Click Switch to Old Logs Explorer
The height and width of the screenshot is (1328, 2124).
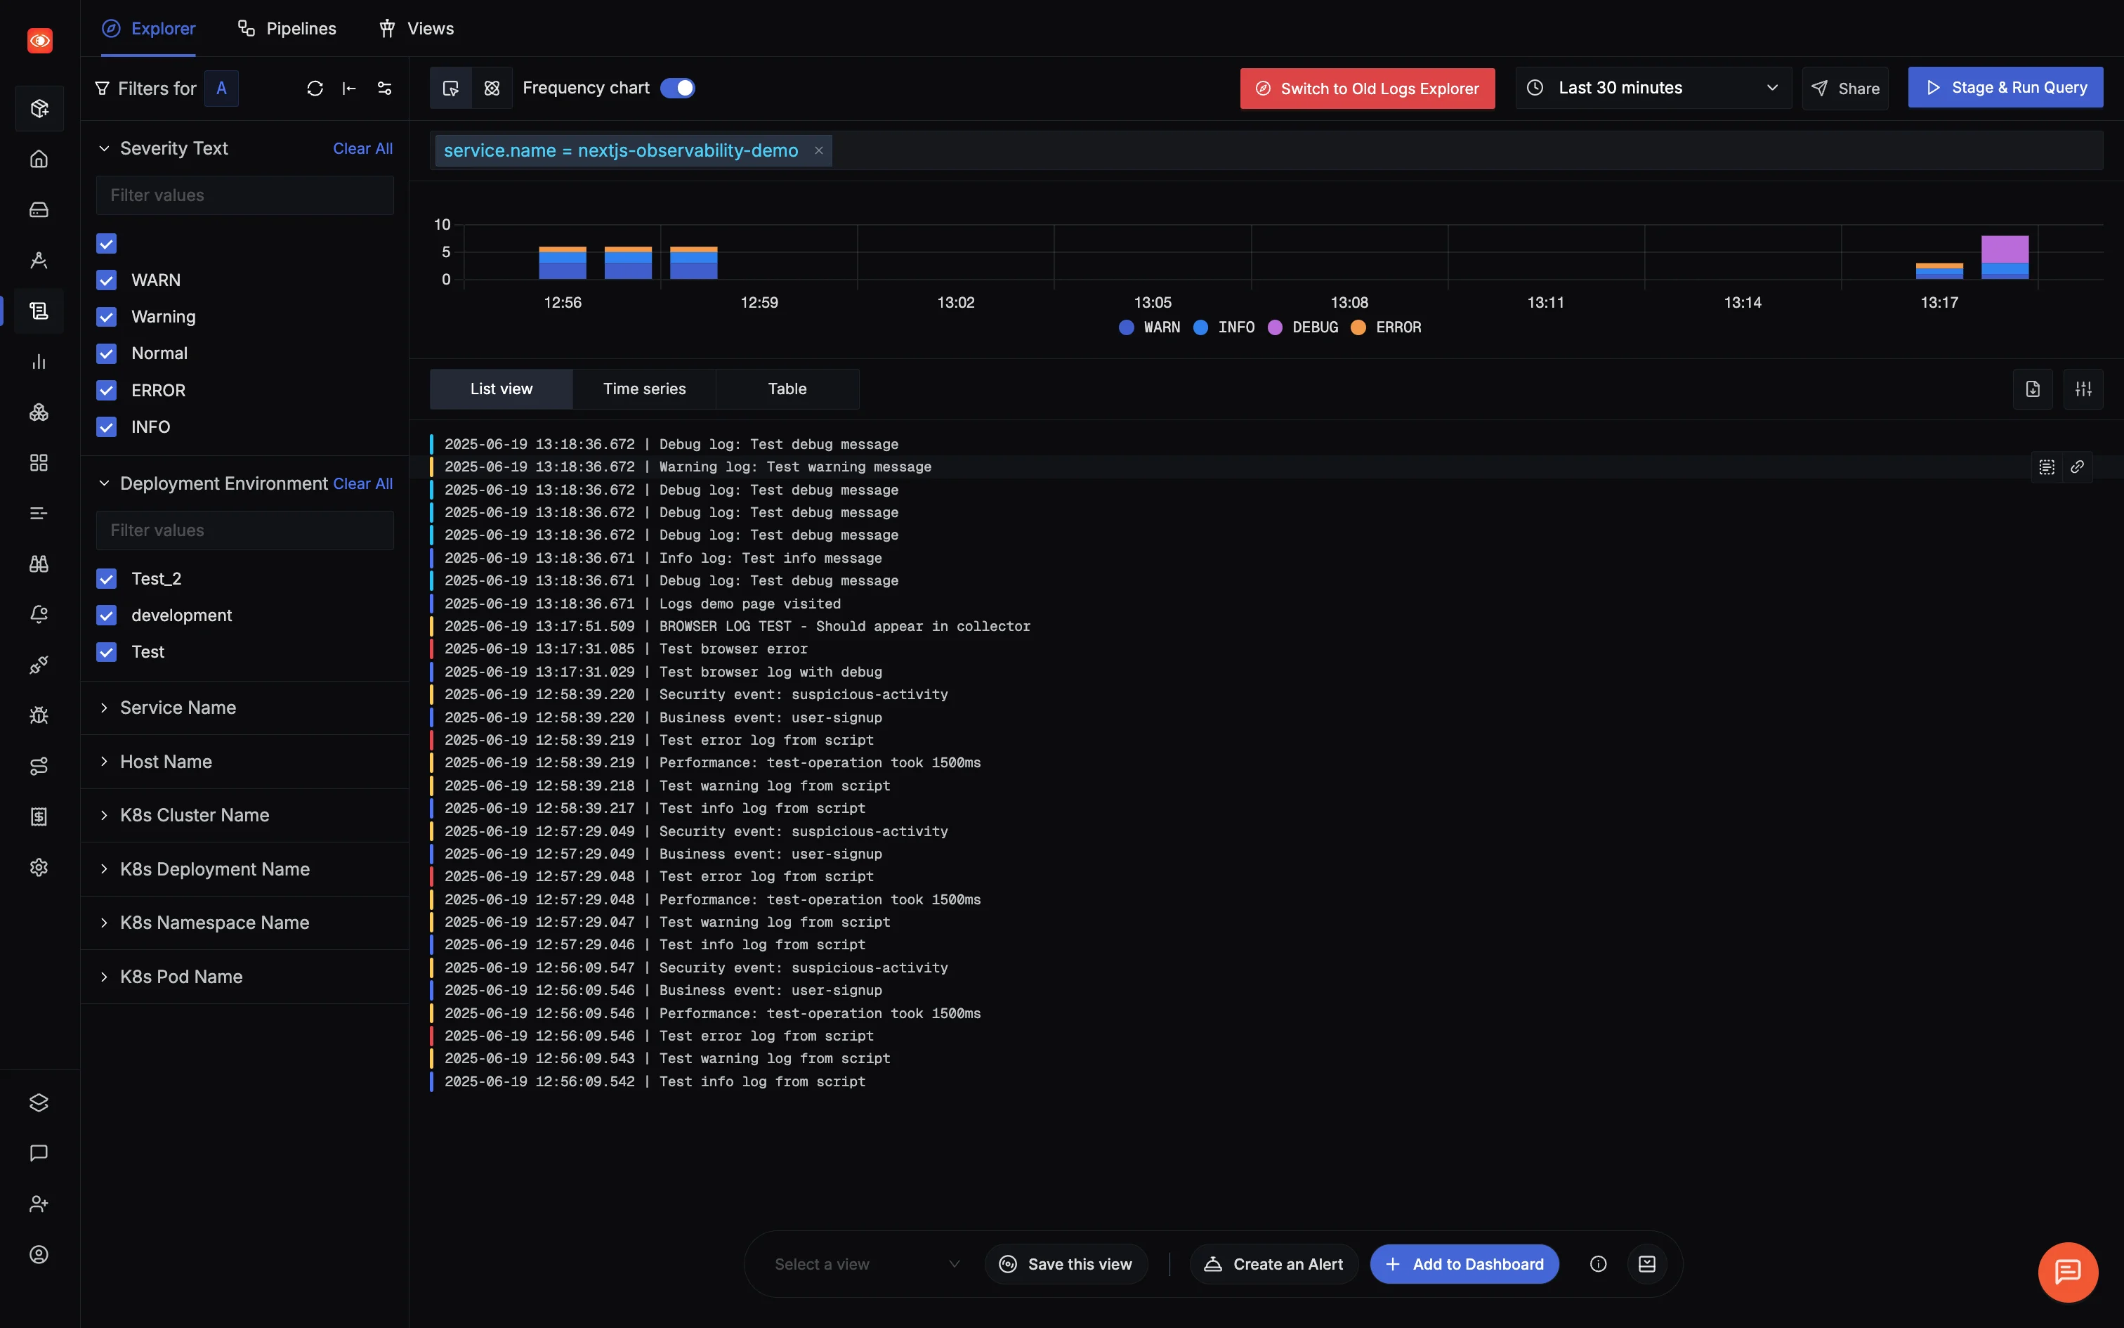1368,89
